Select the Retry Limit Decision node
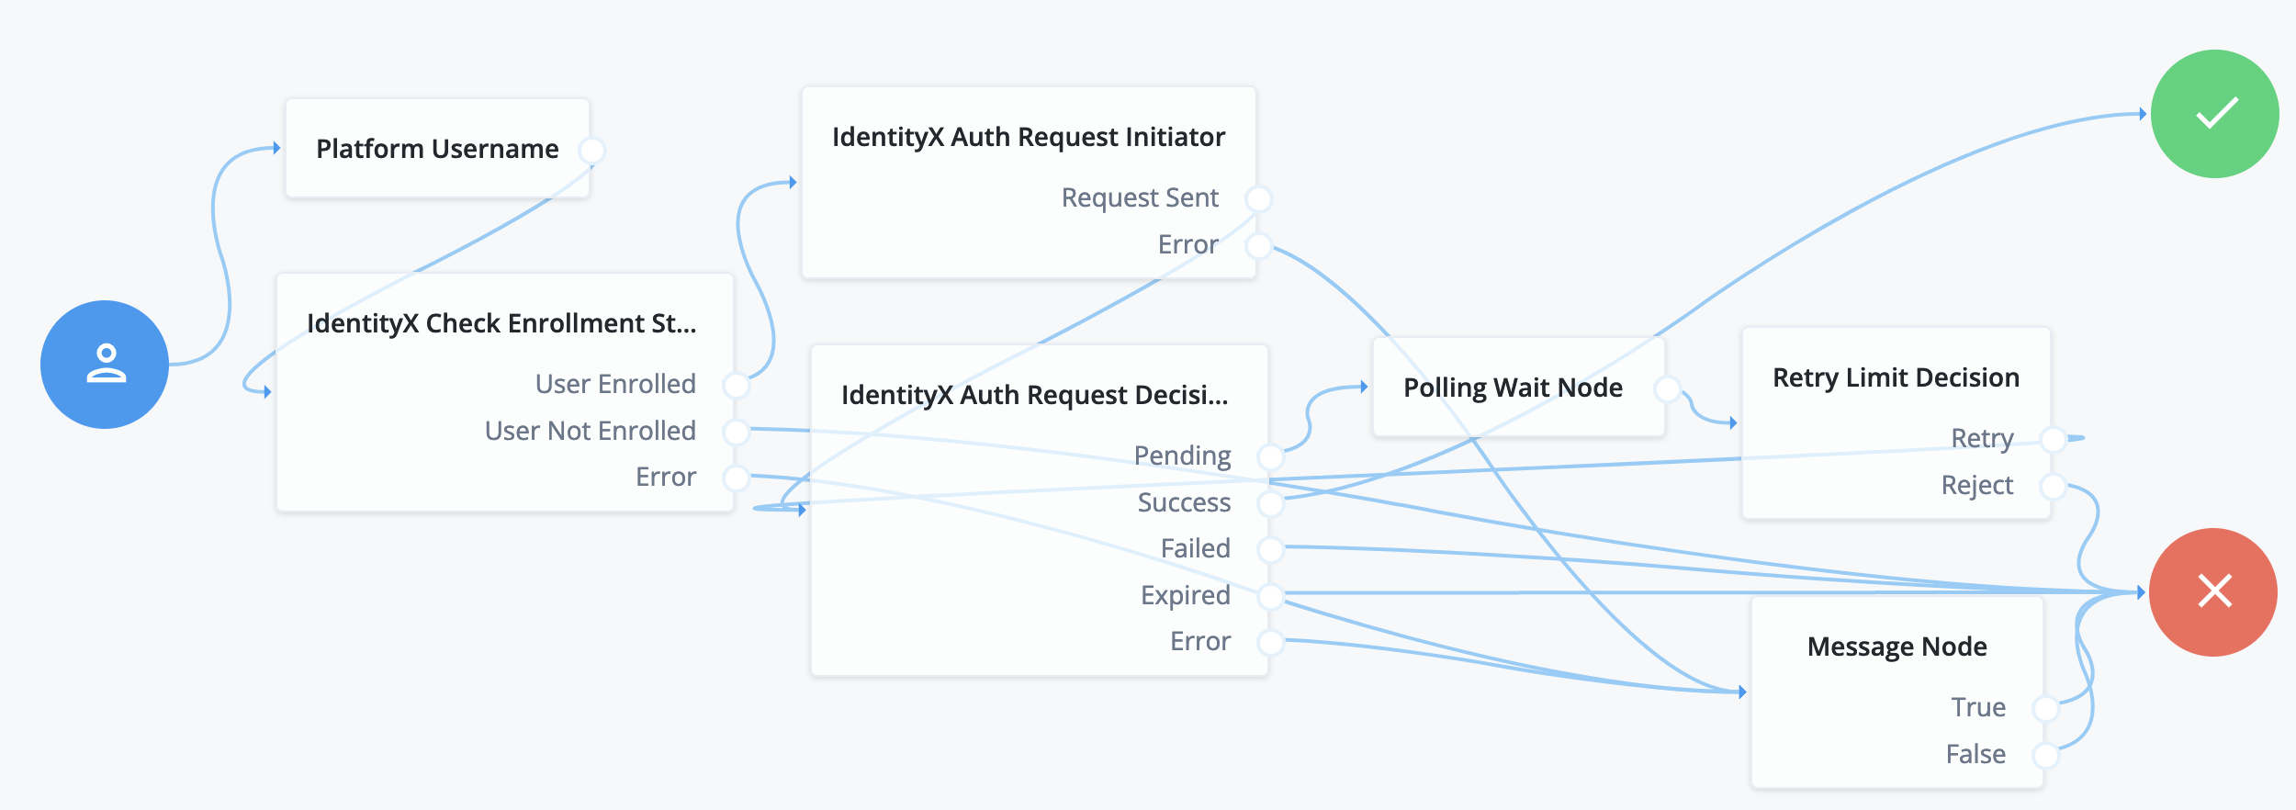Viewport: 2296px width, 810px height. [1896, 377]
